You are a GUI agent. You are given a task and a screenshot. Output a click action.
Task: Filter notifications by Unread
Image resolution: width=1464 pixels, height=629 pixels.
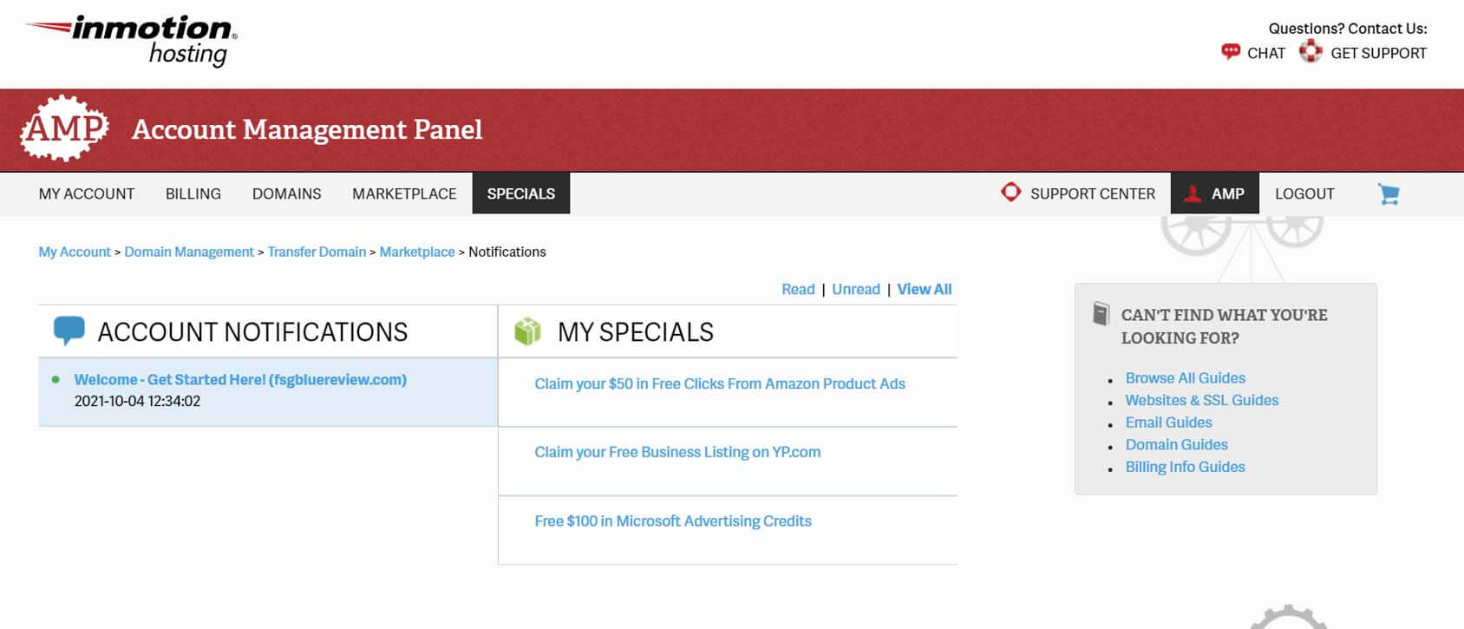click(855, 289)
